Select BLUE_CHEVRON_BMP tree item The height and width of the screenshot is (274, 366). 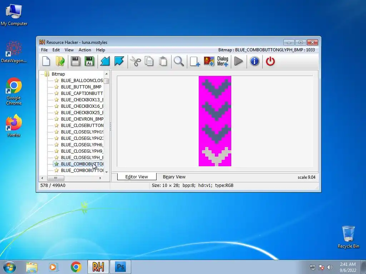[x=82, y=119]
